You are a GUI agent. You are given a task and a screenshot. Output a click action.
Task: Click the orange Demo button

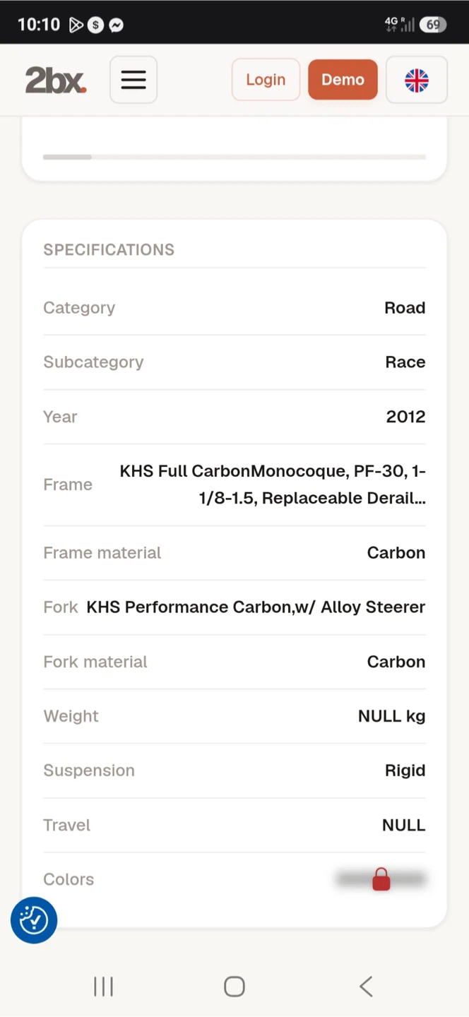(x=343, y=80)
